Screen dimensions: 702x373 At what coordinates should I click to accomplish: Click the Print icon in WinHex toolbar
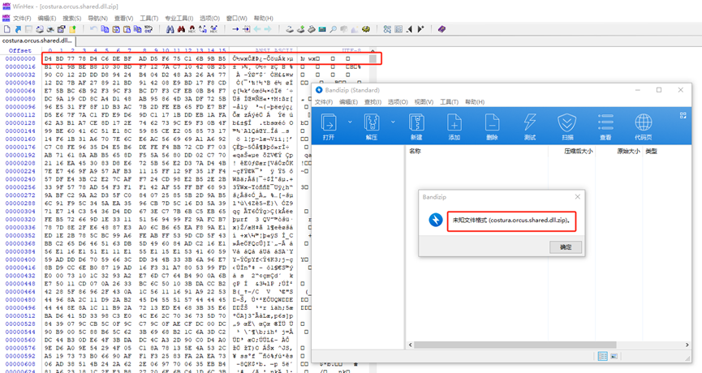[x=40, y=29]
